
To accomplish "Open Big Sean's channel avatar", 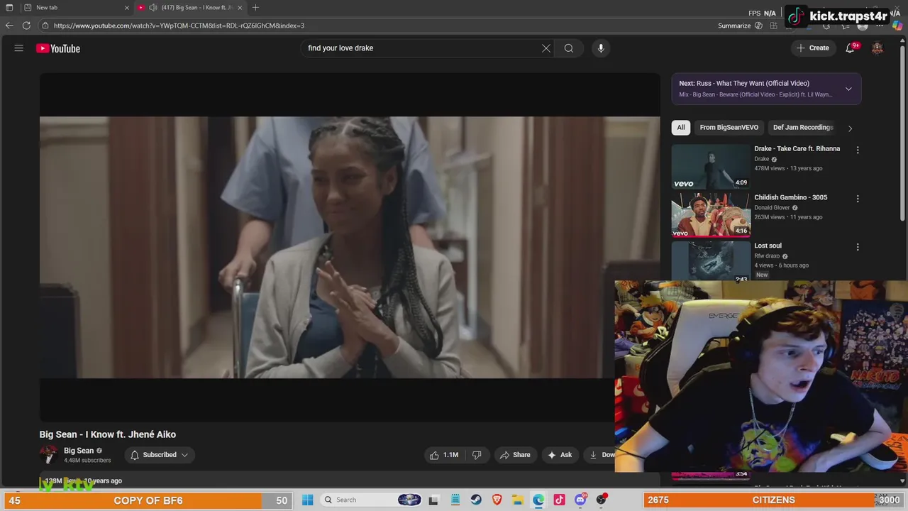I will (x=49, y=455).
